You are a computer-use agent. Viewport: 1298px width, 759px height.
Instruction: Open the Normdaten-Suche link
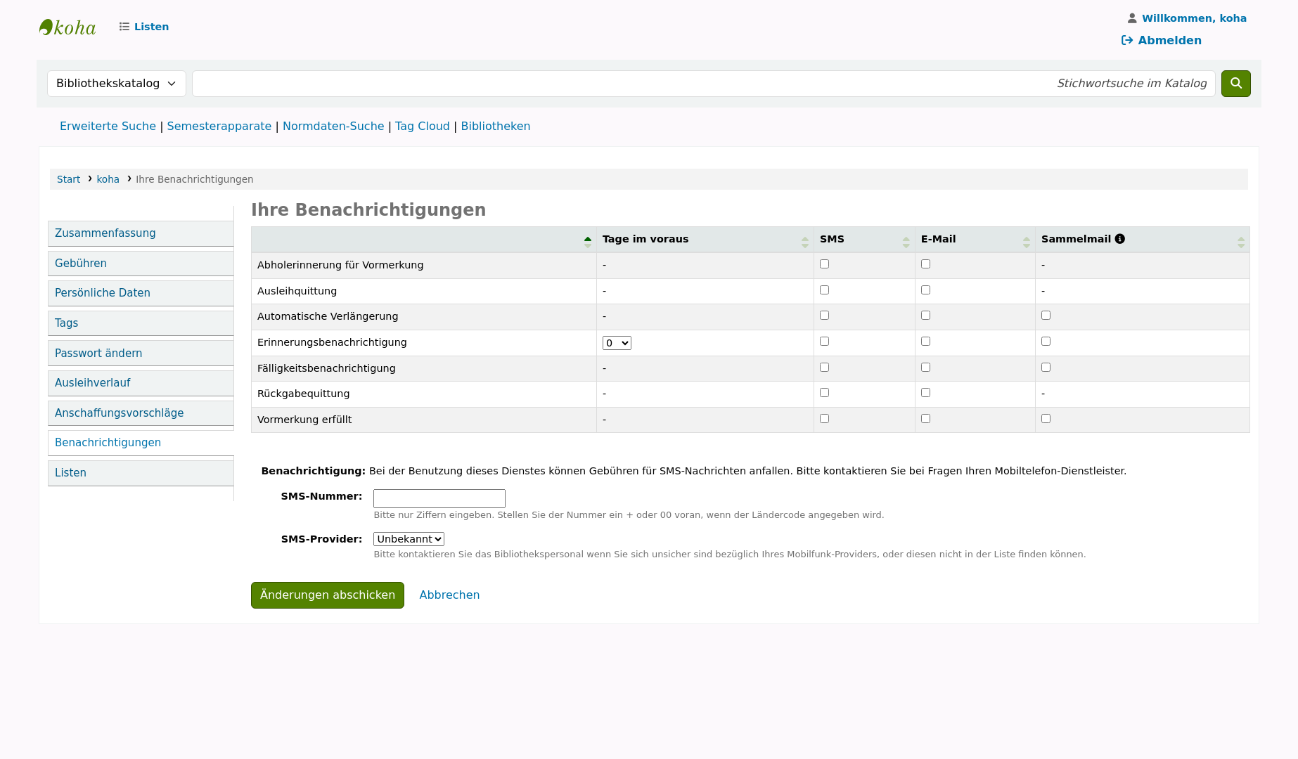tap(333, 126)
